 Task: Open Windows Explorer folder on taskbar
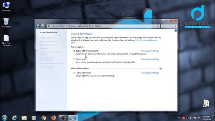tap(24, 118)
